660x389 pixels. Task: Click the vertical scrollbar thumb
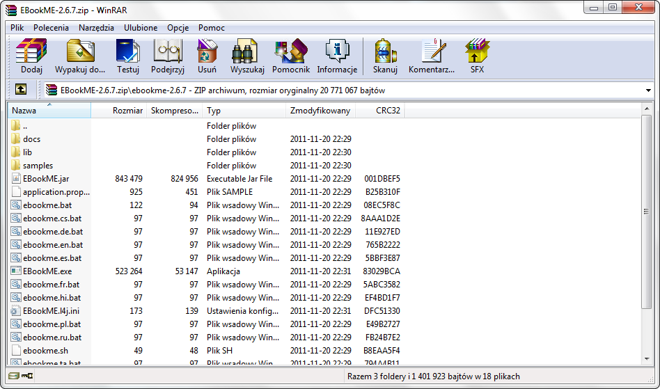point(647,212)
